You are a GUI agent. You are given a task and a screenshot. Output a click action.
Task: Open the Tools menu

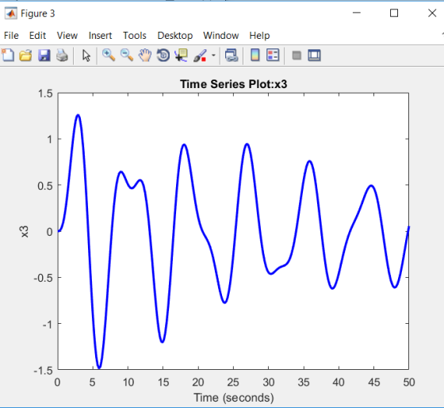[135, 36]
